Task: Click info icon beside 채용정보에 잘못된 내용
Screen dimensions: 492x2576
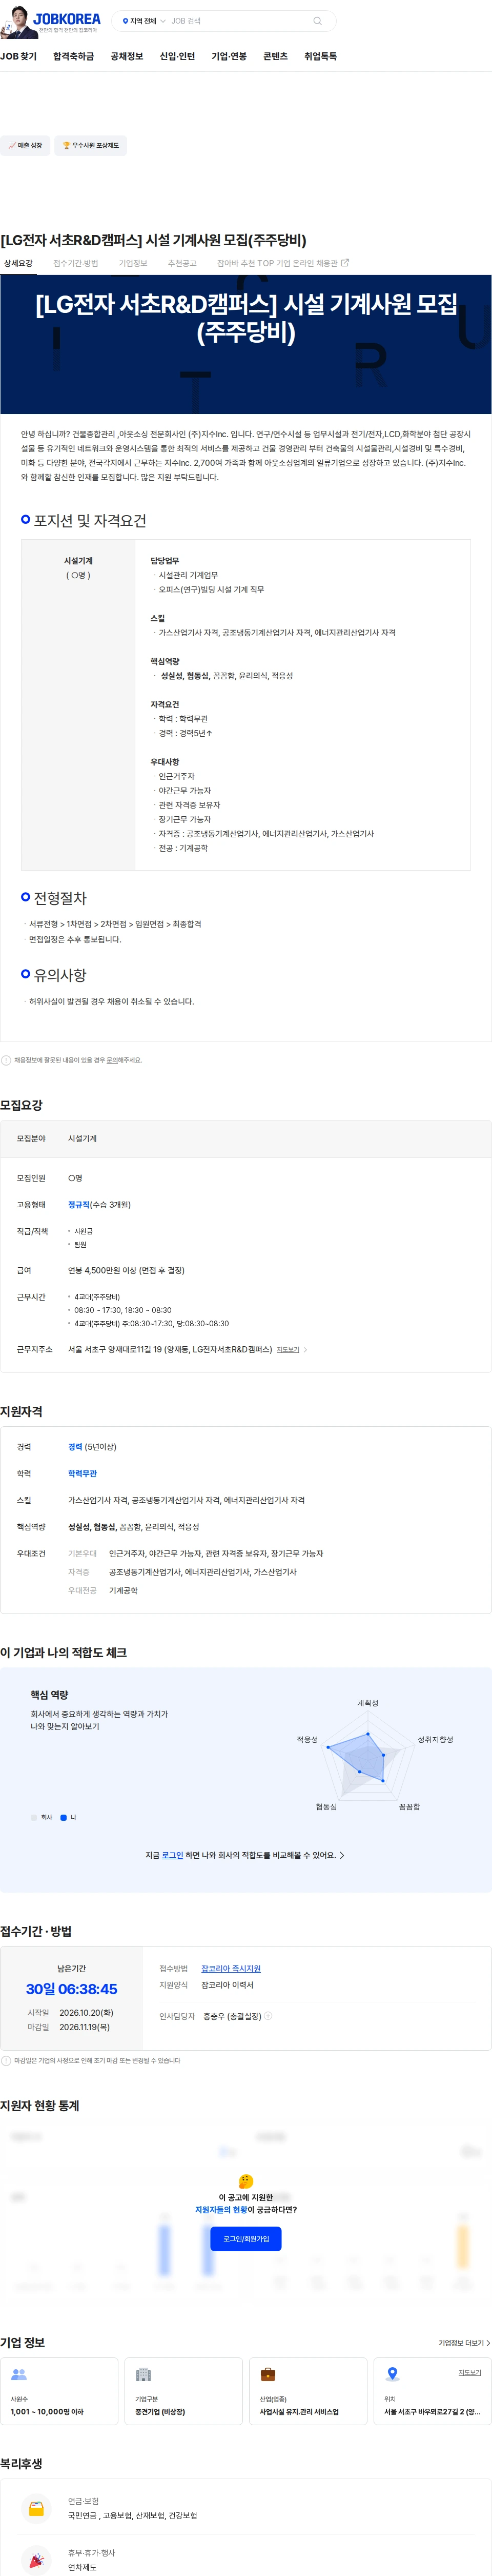Action: coord(6,1060)
